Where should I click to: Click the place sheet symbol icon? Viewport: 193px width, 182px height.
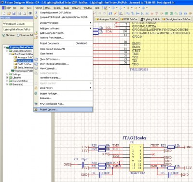click(166, 14)
